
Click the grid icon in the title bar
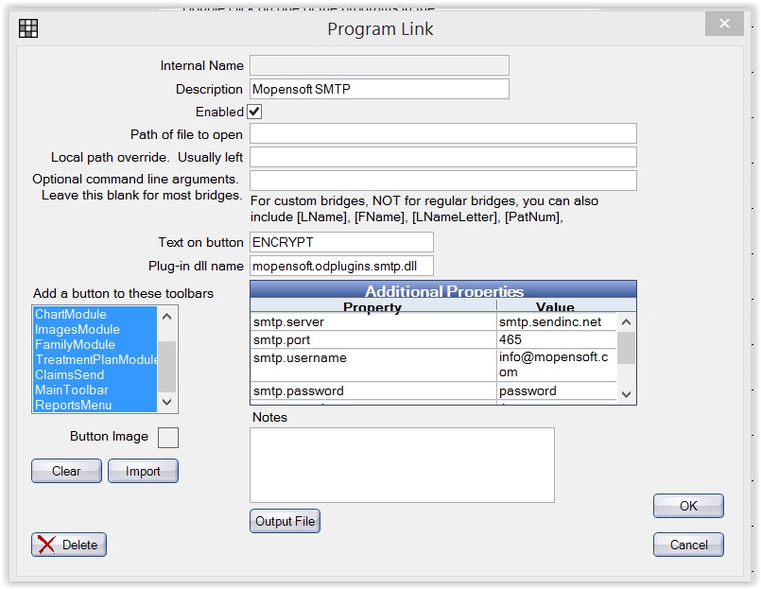pyautogui.click(x=28, y=28)
